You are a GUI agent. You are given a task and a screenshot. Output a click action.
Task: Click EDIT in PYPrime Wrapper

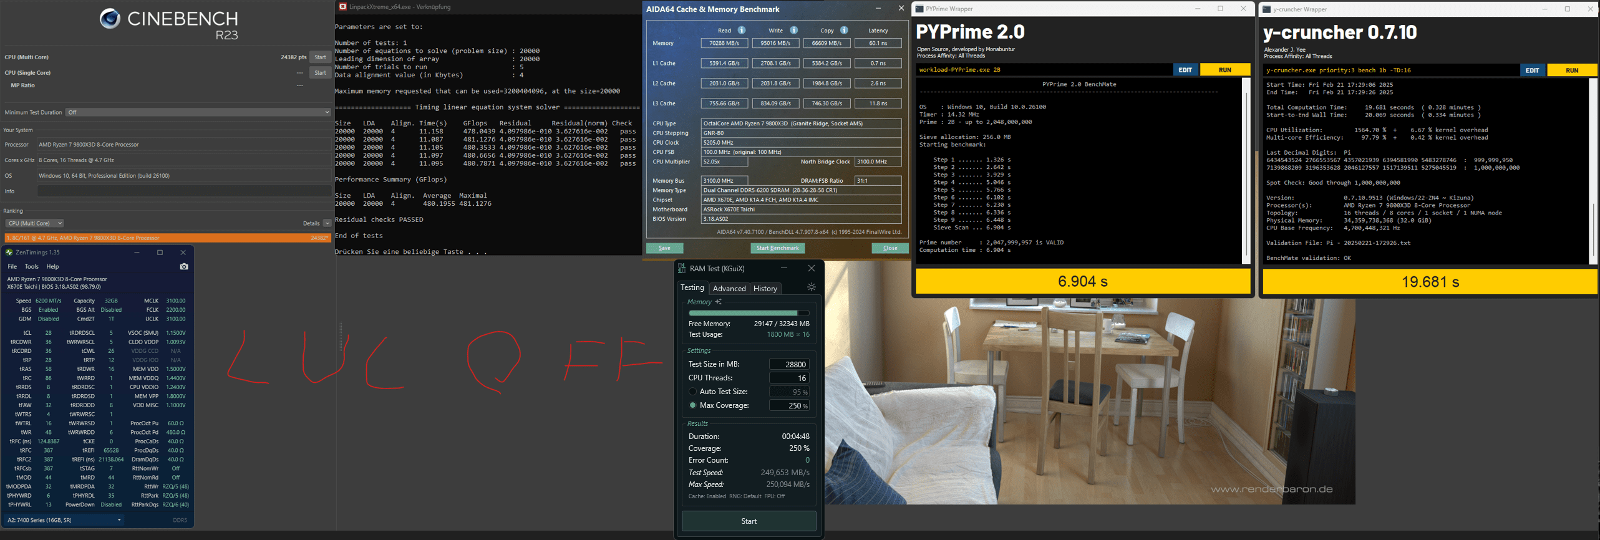click(x=1185, y=70)
